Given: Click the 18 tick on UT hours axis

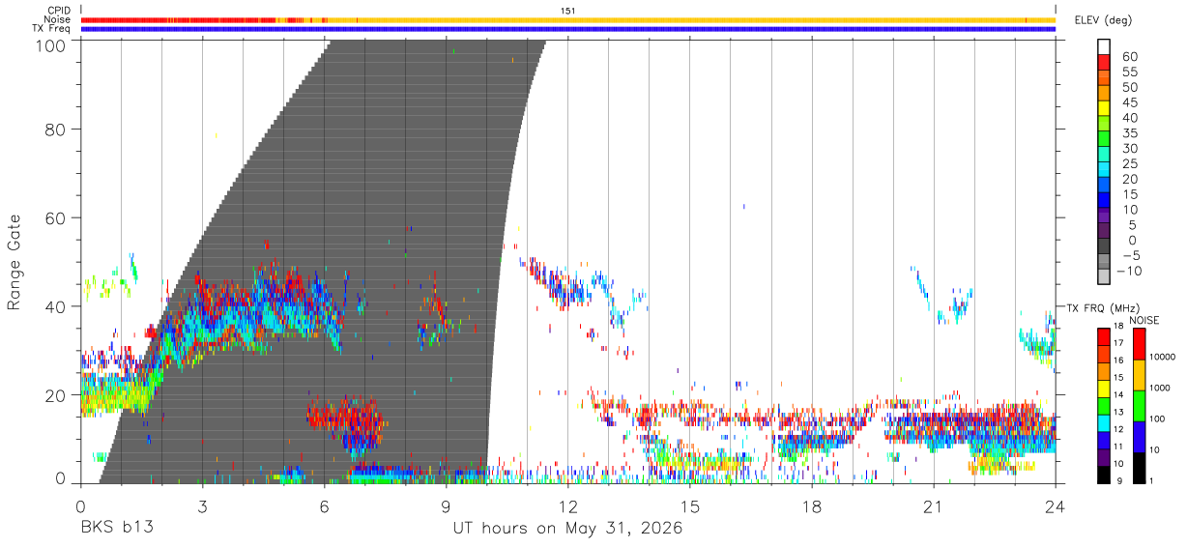Looking at the screenshot, I should pyautogui.click(x=812, y=506).
